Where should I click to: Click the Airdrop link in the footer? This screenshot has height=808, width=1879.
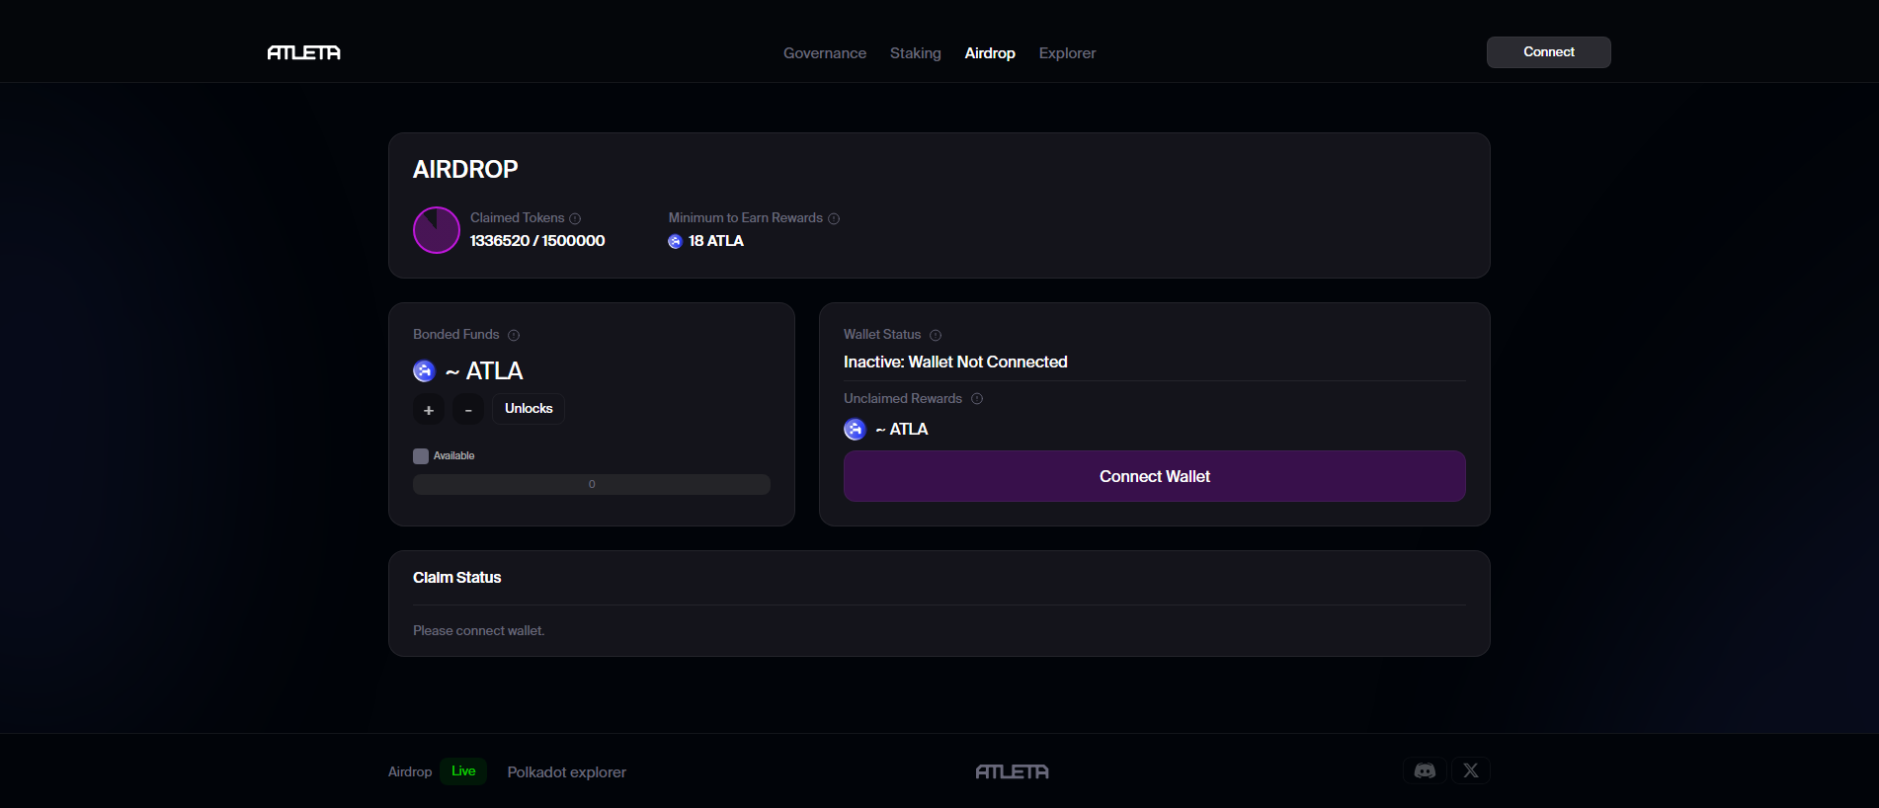tap(410, 771)
